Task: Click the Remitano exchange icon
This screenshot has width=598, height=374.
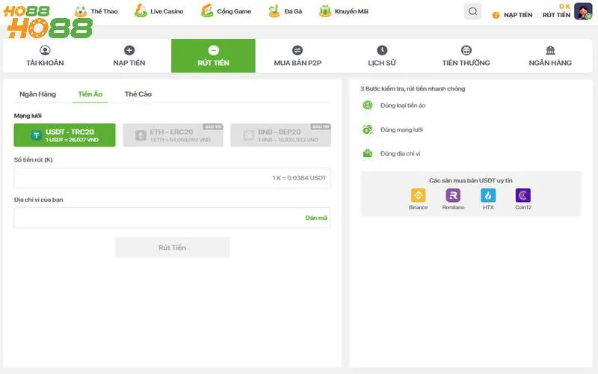Action: click(x=453, y=195)
